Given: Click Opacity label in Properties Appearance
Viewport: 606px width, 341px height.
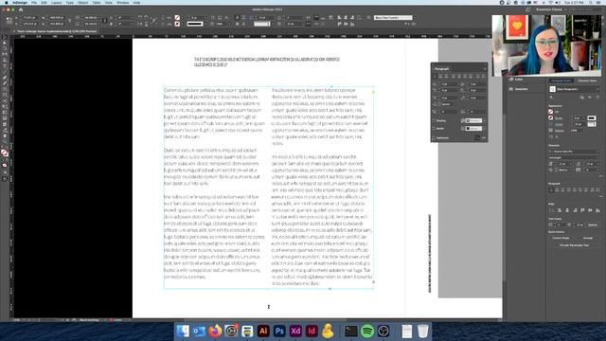Looking at the screenshot, I should point(560,131).
